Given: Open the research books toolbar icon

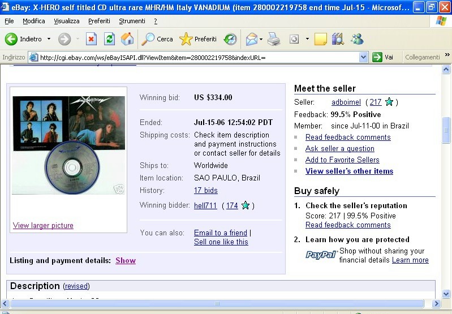Looking at the screenshot, I should tap(338, 39).
